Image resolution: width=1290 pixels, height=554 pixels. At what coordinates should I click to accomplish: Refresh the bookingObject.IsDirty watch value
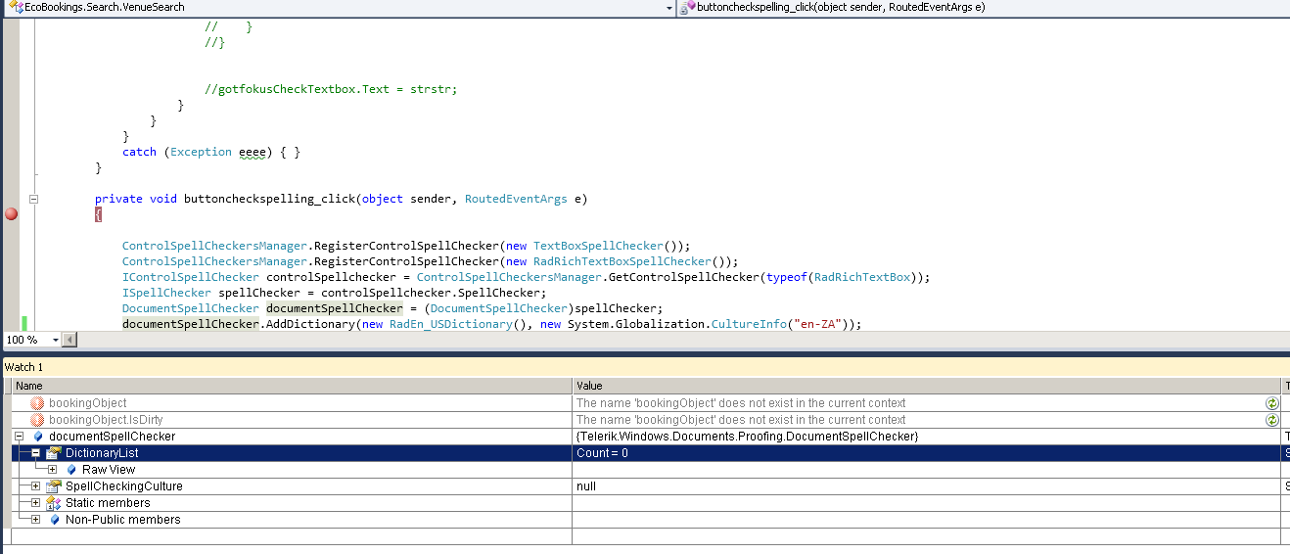click(x=1272, y=419)
